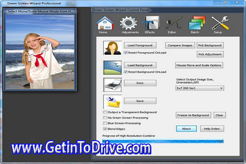The width and height of the screenshot is (246, 164).
Task: Open Mouse Move and Scale Options
Action: tap(199, 65)
